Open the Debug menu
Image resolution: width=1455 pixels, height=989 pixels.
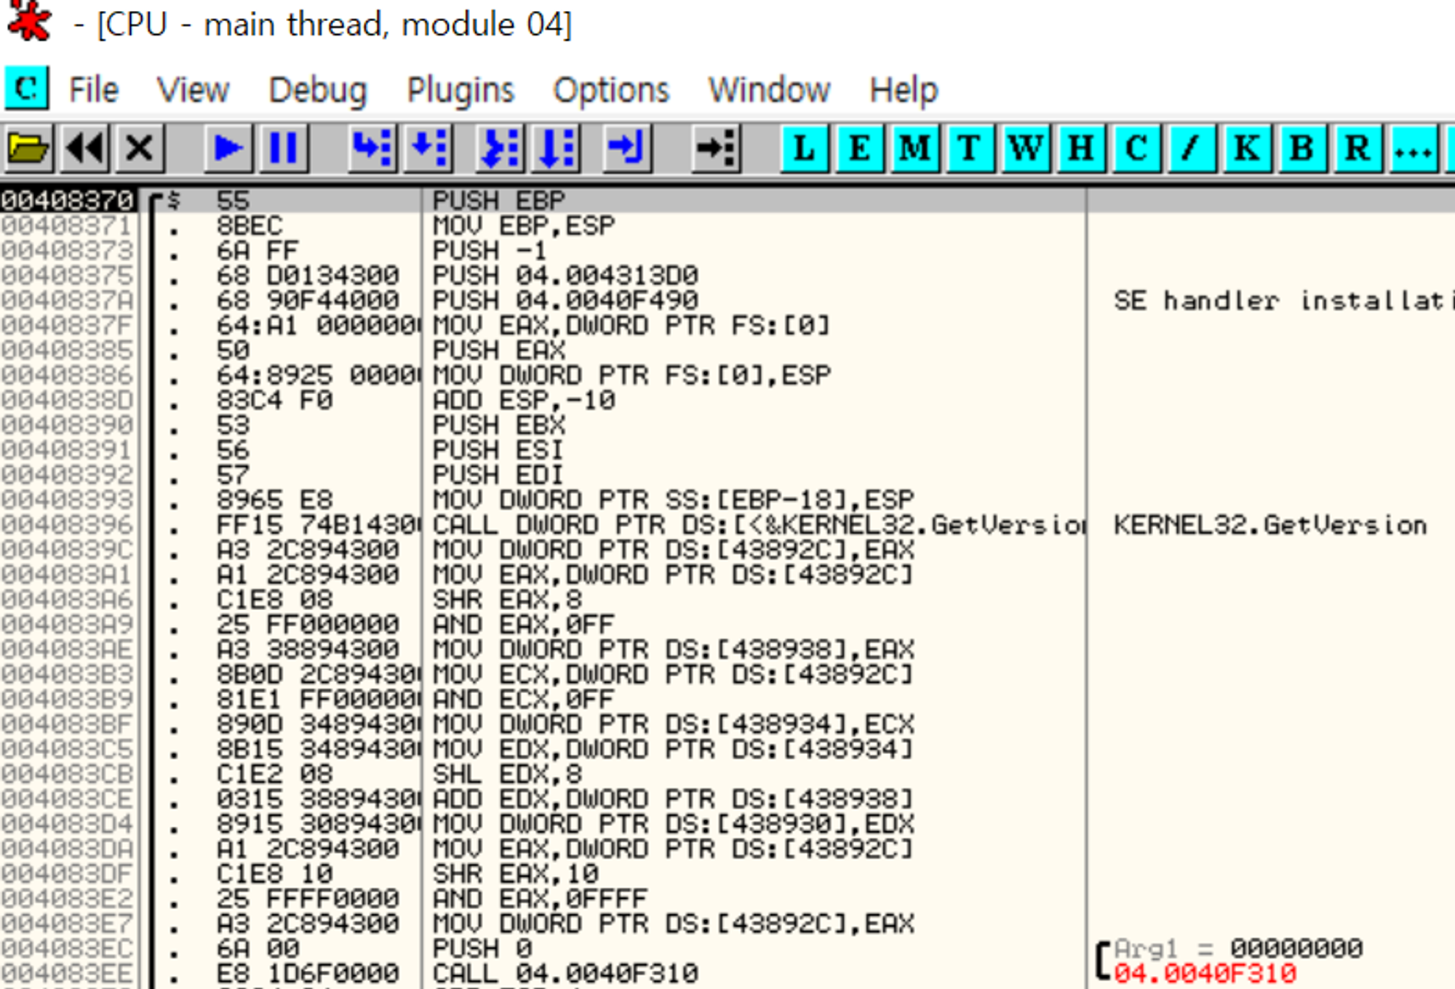coord(318,91)
